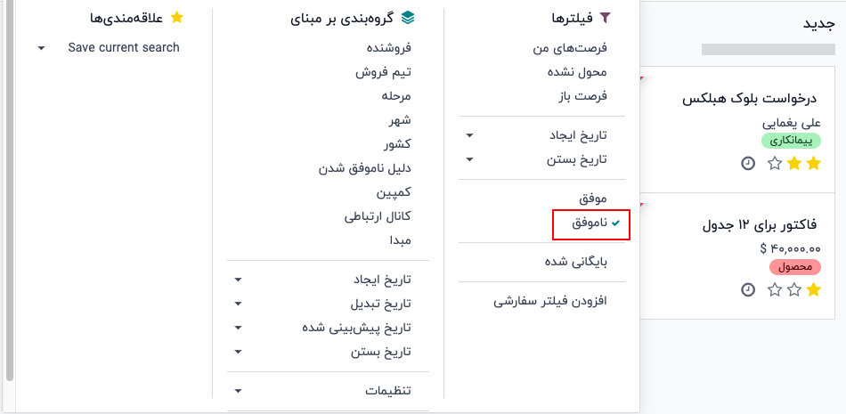Set third priority star on درخواست بلوک هبلکس
This screenshot has width=846, height=414.
coord(774,163)
